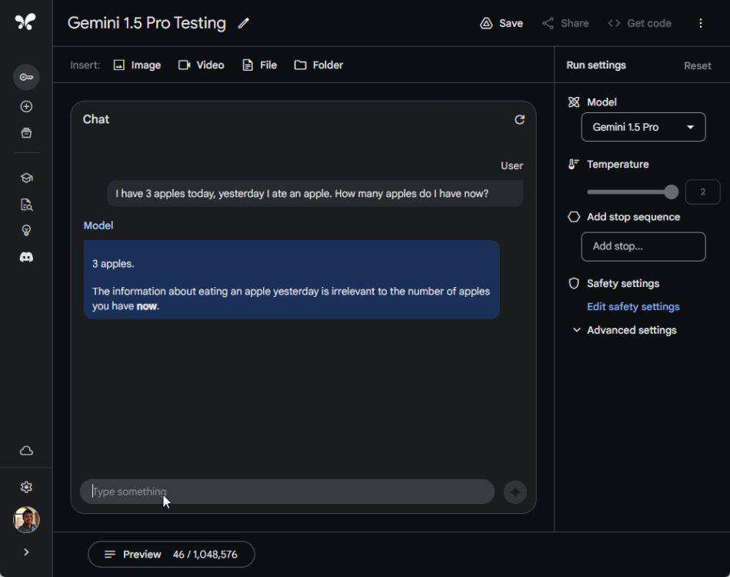
Task: Save the prompt to Drive
Action: pos(502,23)
